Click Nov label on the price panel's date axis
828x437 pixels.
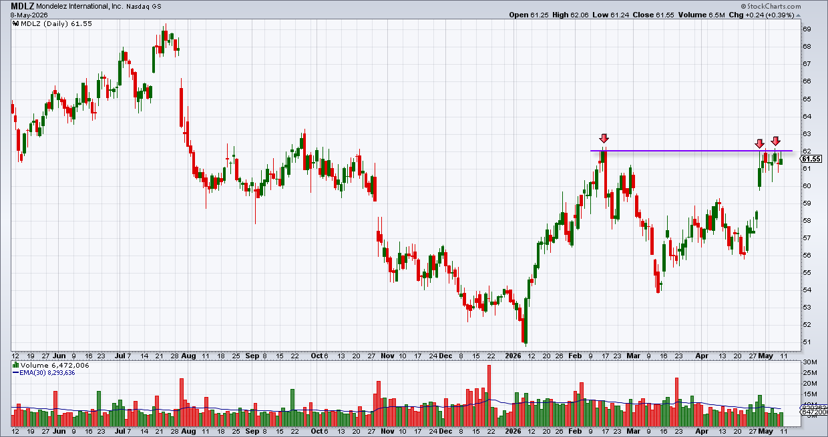pyautogui.click(x=387, y=356)
